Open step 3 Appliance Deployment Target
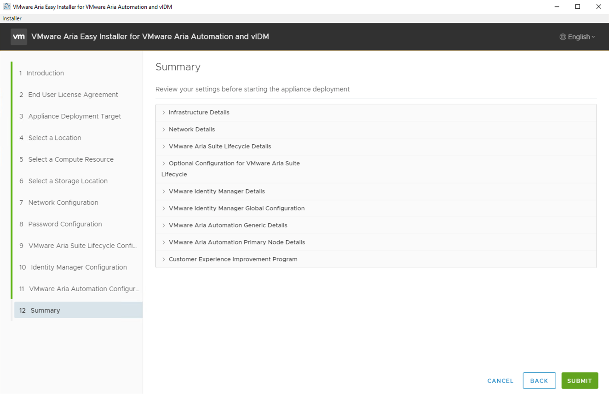The height and width of the screenshot is (394, 609). point(78,116)
